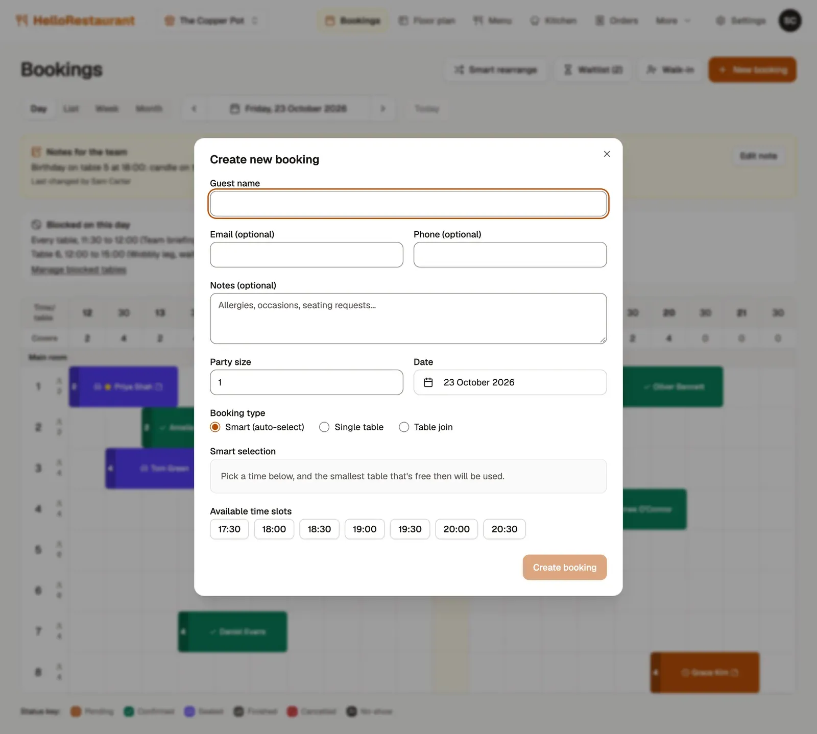Open the date picker showing 23 October 2026
Screen dimensions: 817x734
[x=510, y=382]
